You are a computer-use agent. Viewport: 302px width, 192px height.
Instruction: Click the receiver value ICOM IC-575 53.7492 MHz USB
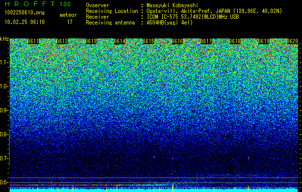tap(193, 17)
